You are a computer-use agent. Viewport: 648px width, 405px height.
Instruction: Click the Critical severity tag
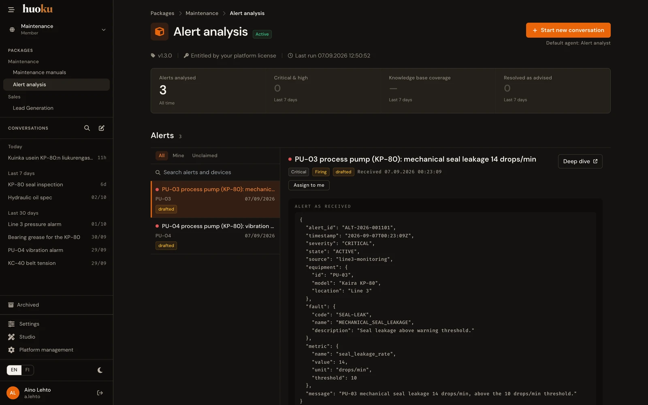298,172
